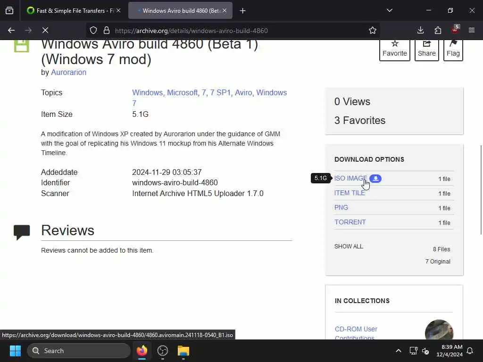Screen dimensions: 483x362
Task: Open the 7 SP1 topic link
Action: [x=220, y=93]
